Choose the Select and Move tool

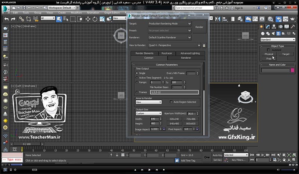click(x=88, y=19)
